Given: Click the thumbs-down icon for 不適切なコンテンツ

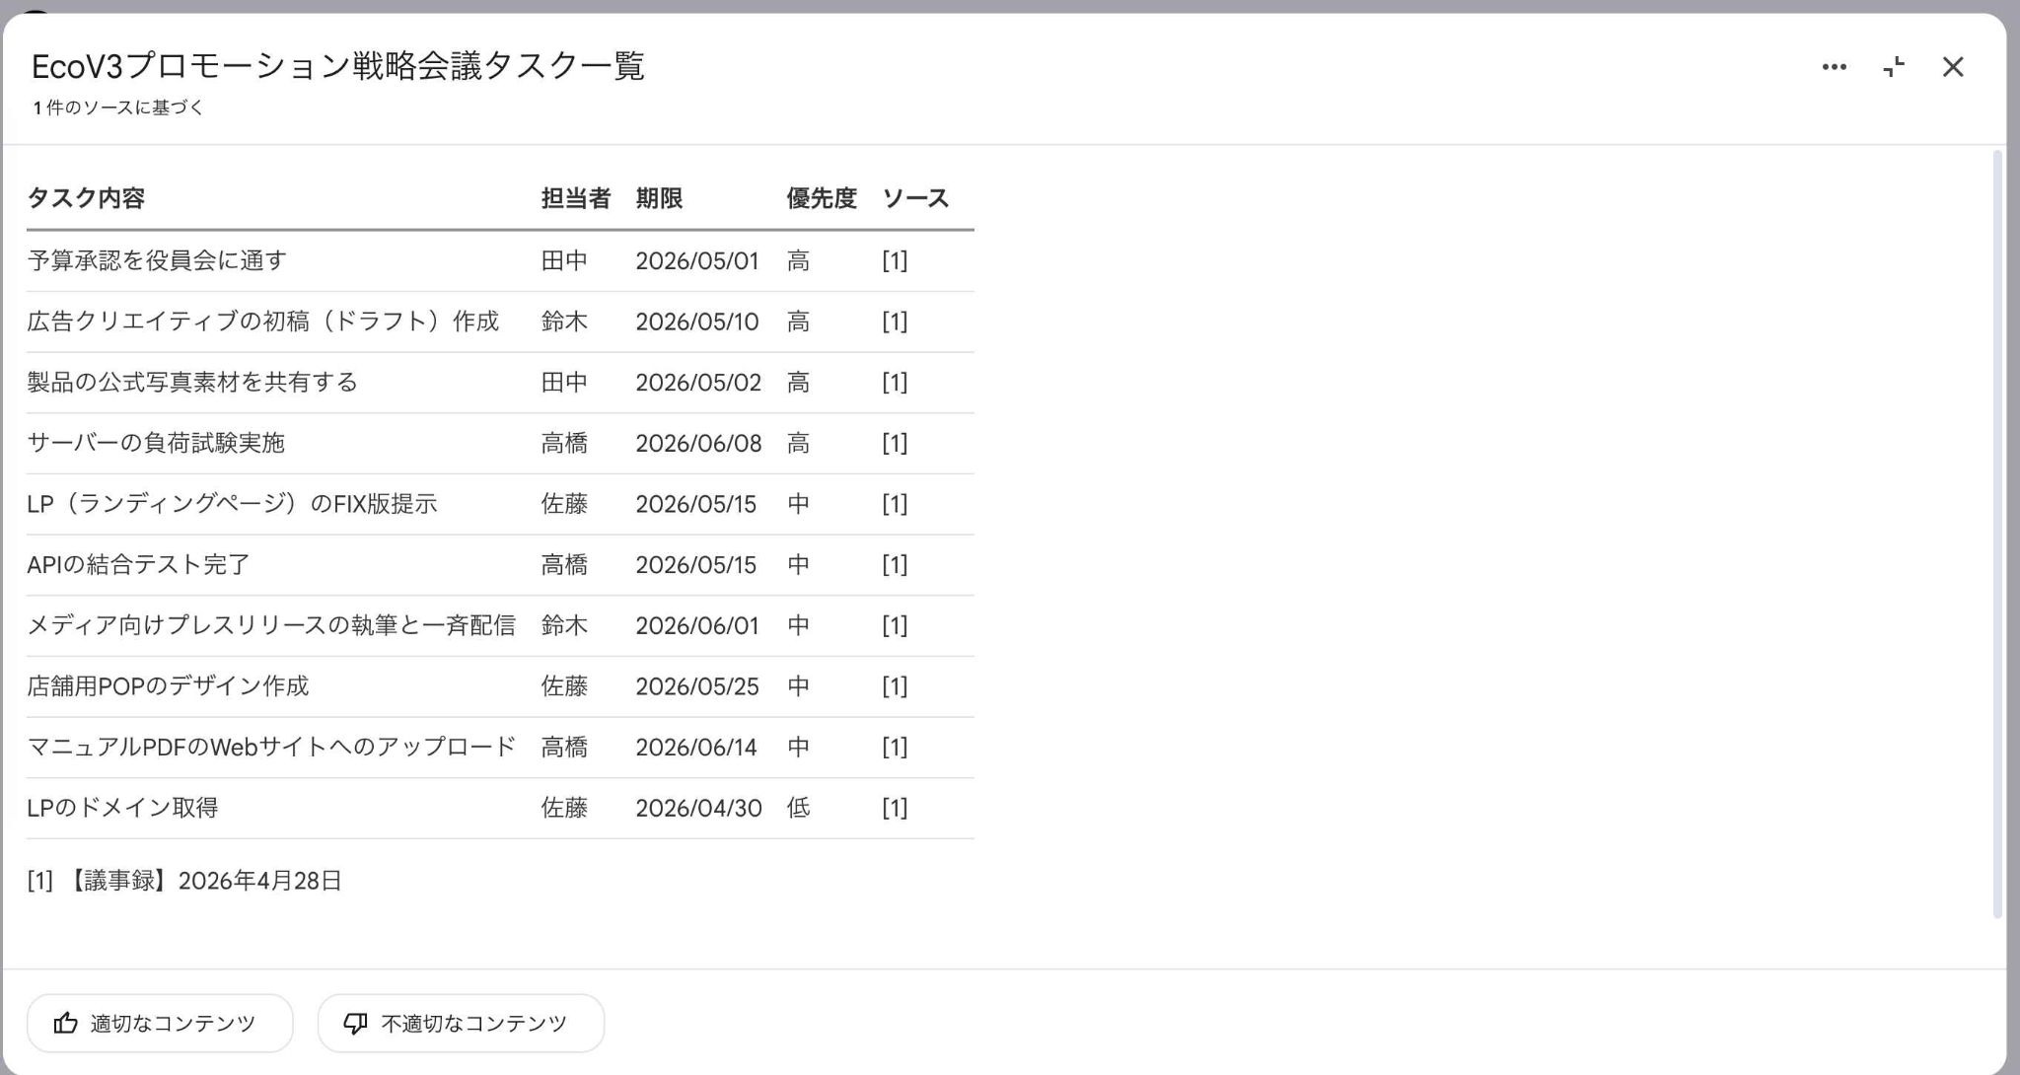Looking at the screenshot, I should (355, 1024).
